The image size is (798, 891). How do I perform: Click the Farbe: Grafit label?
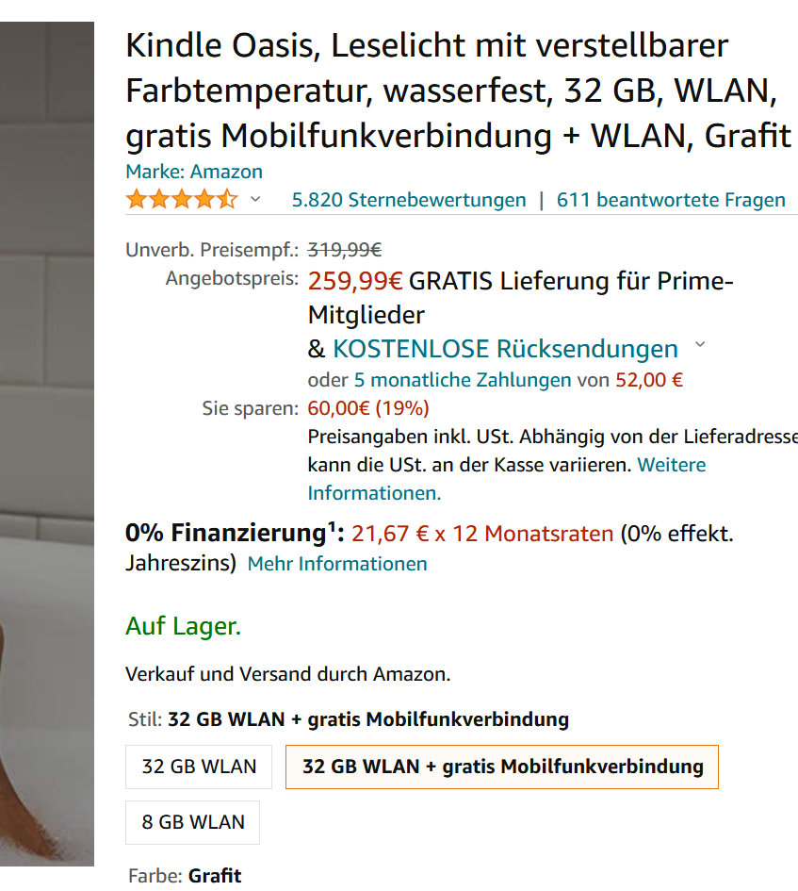186,876
